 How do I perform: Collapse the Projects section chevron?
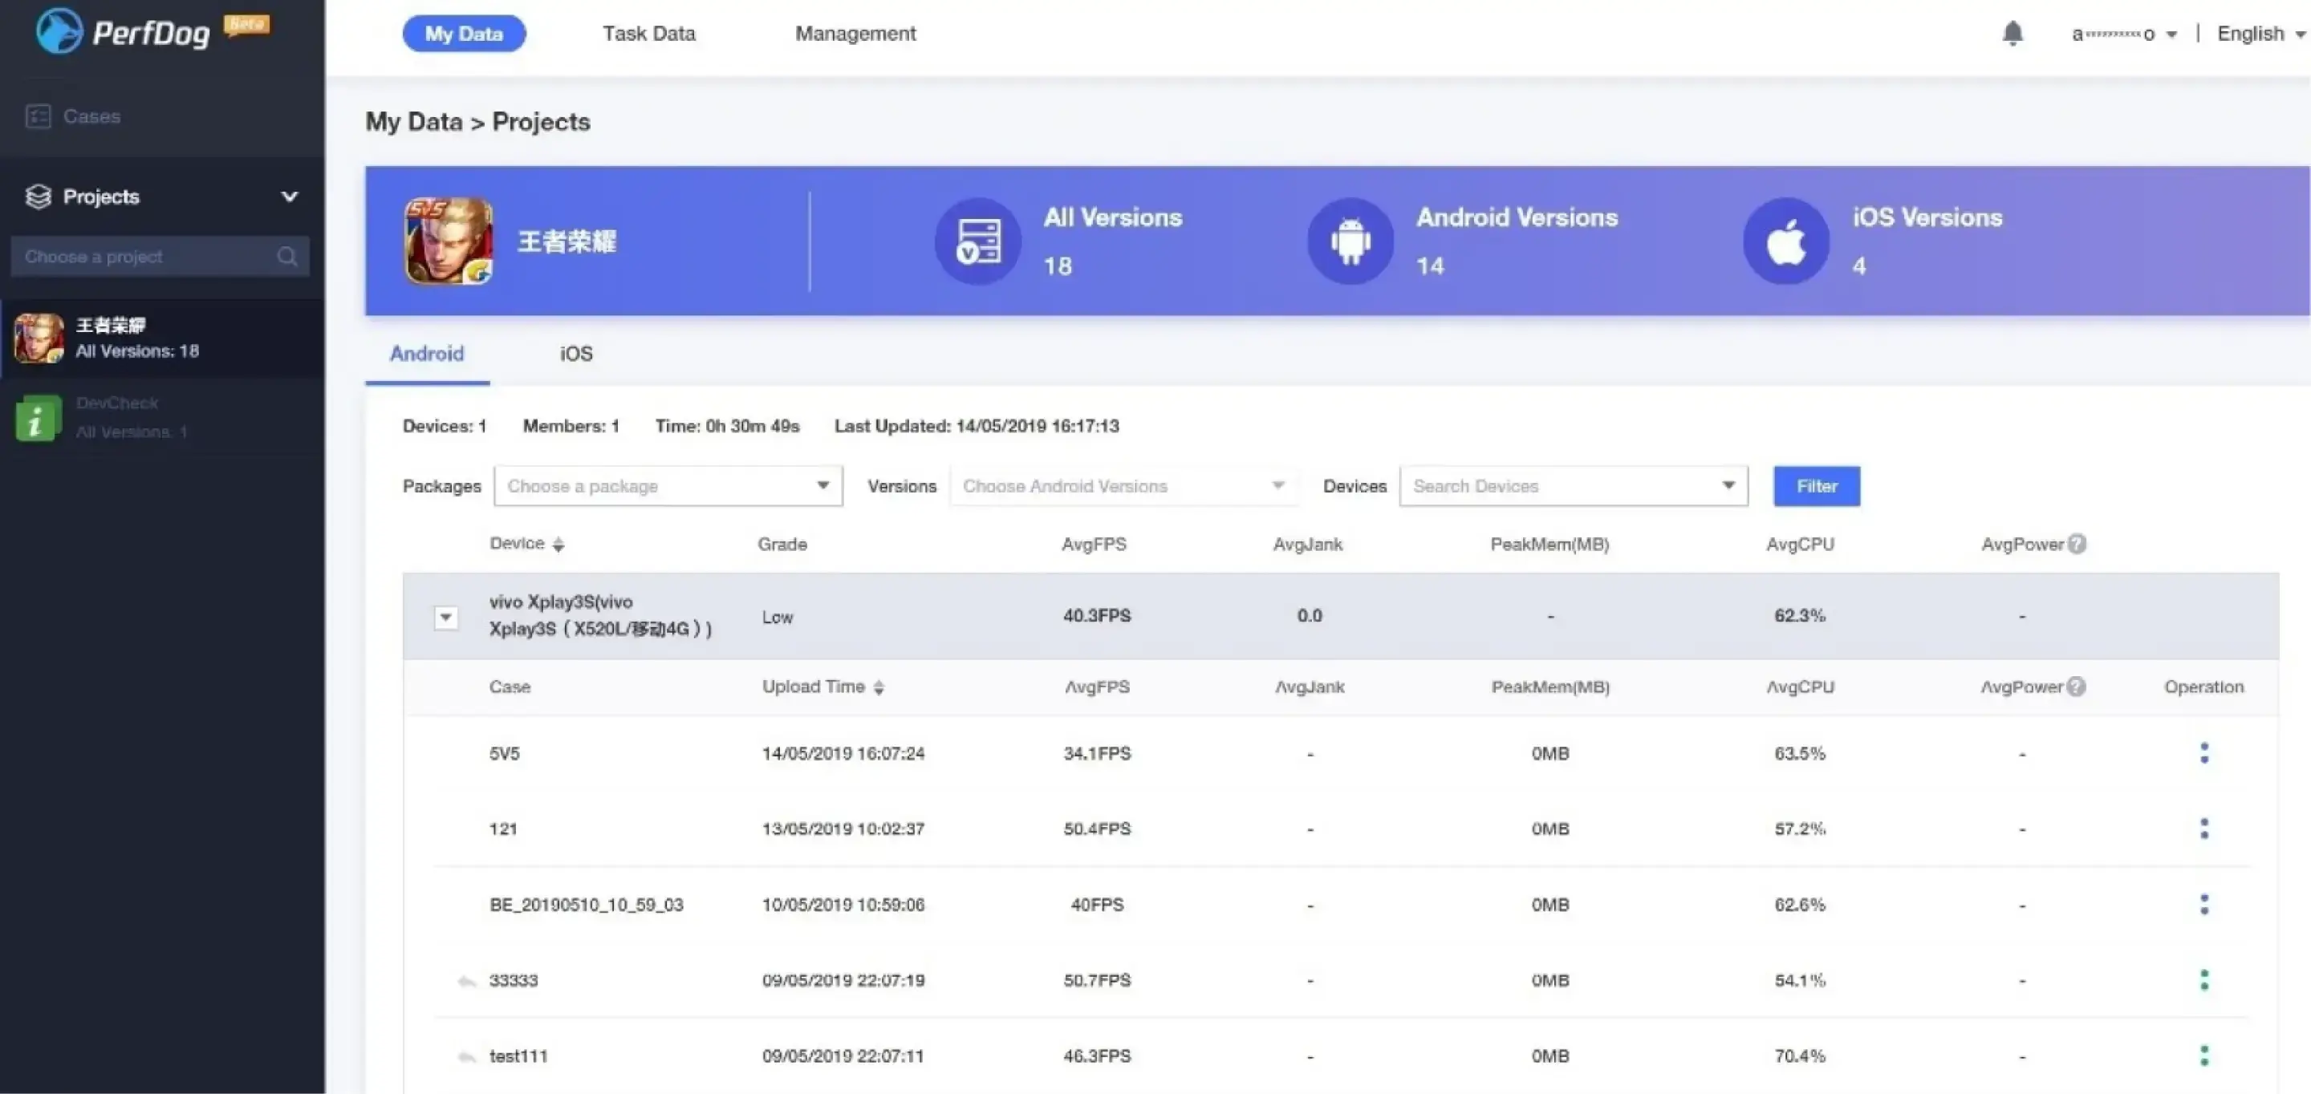point(290,197)
